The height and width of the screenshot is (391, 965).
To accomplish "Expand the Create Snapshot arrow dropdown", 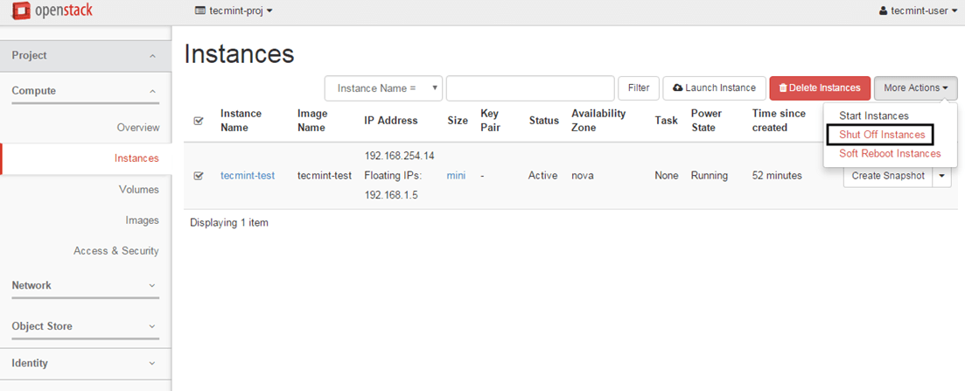I will (942, 176).
